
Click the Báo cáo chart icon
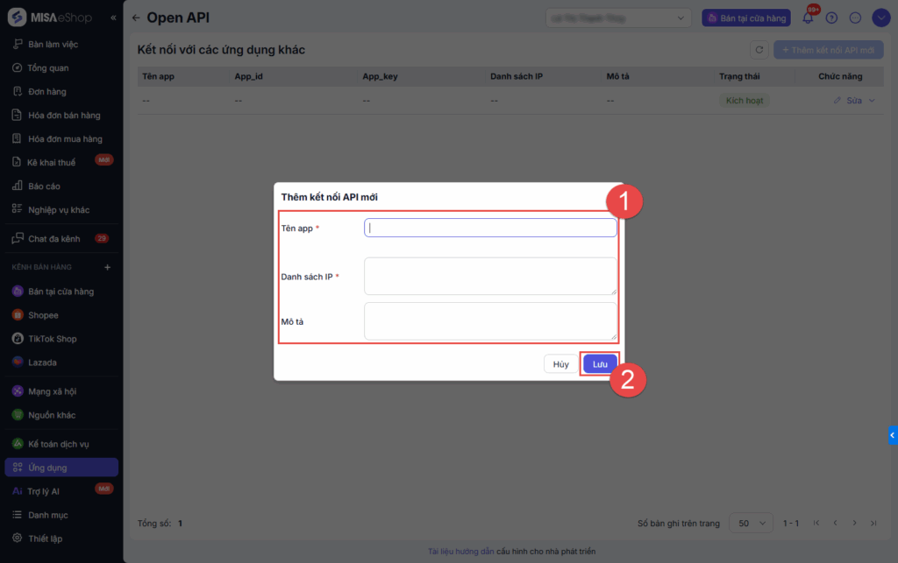(18, 186)
